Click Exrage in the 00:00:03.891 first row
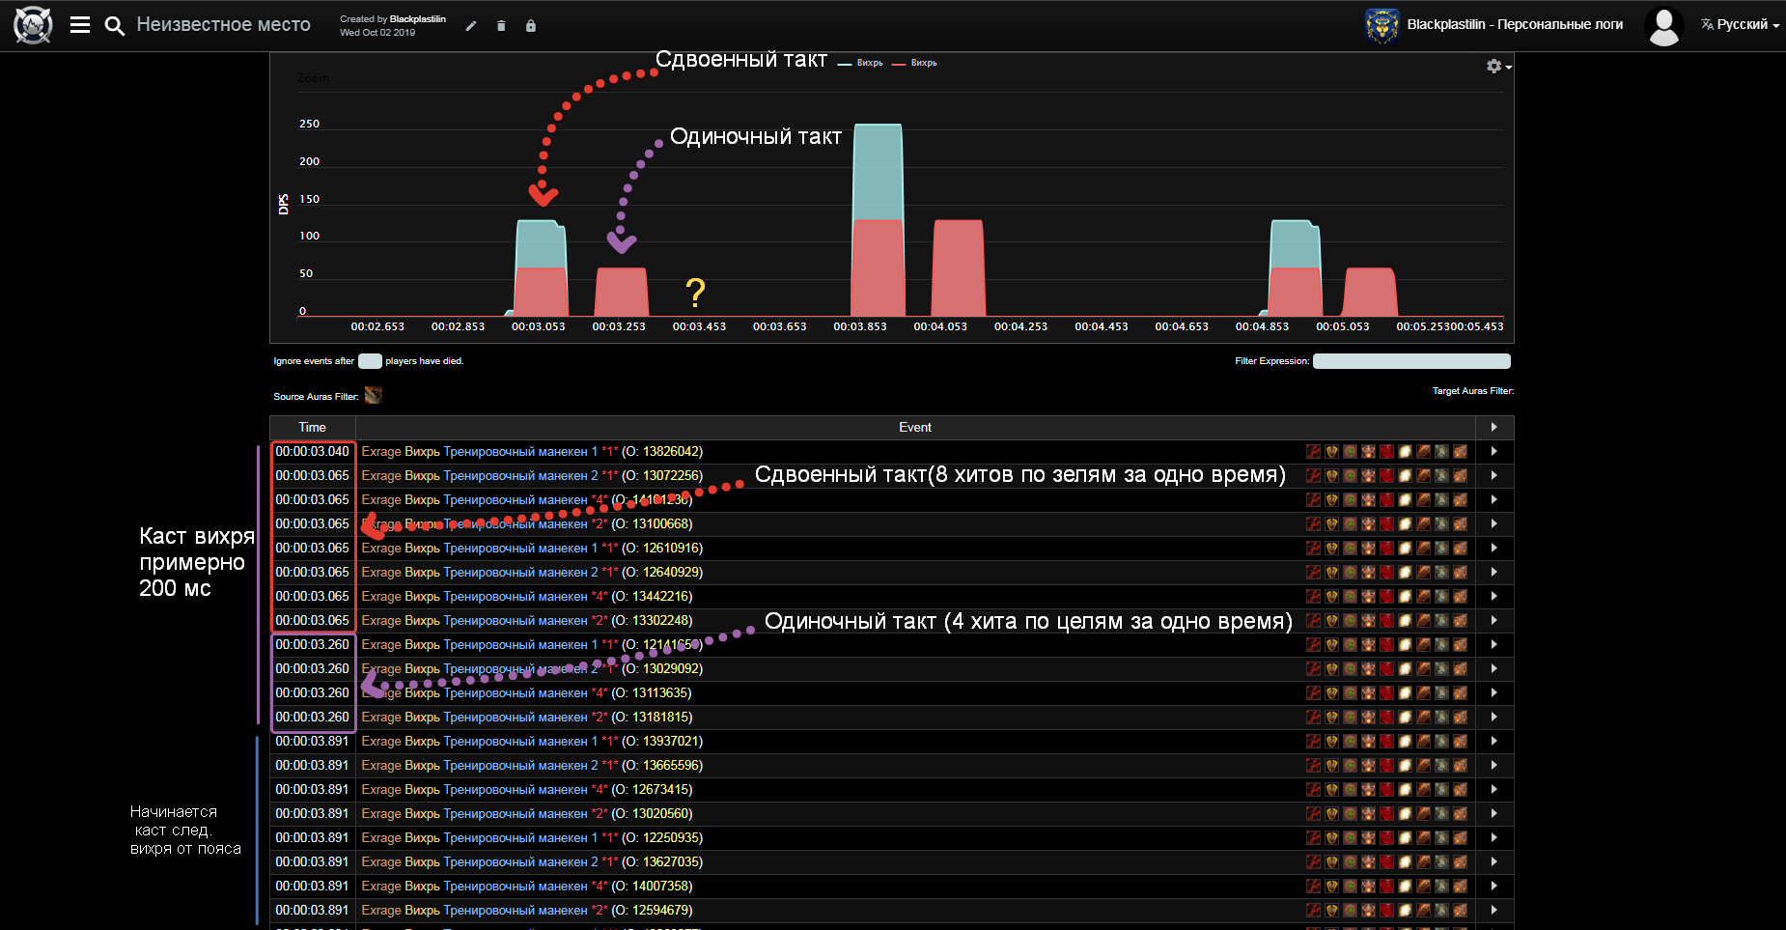Screen dimensions: 1786x930 click(380, 741)
